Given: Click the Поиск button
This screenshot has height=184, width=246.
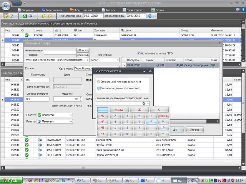Looking at the screenshot, I should click(83, 50).
